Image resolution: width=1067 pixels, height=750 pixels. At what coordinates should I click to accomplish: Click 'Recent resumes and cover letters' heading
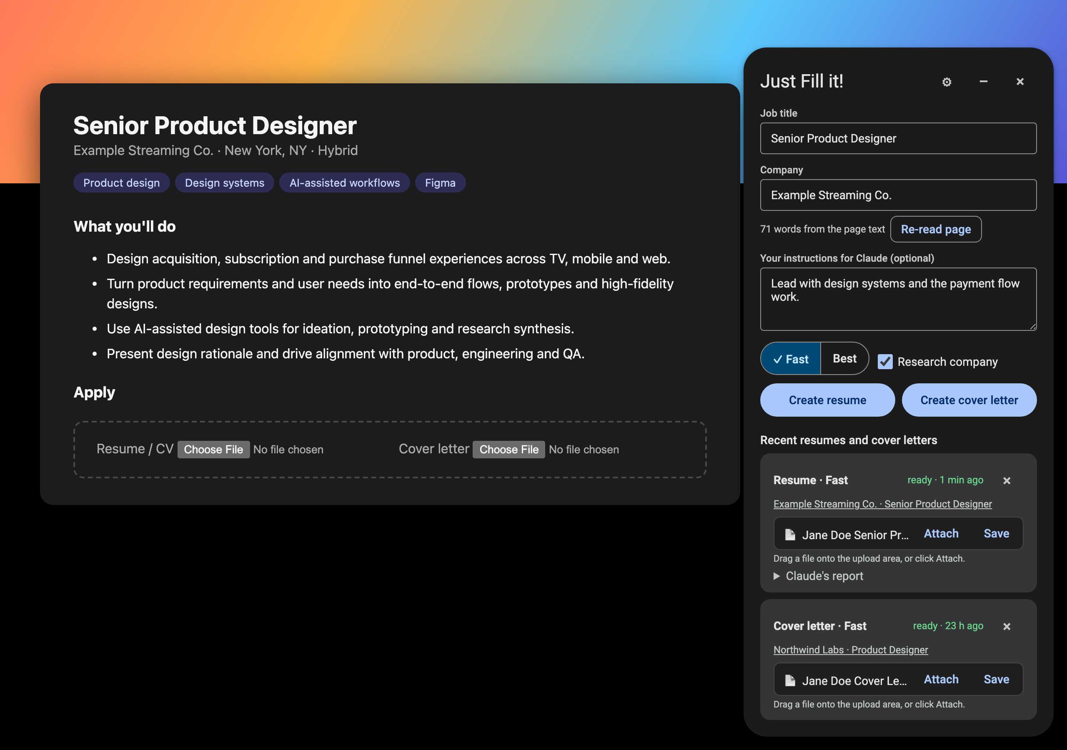pyautogui.click(x=849, y=440)
